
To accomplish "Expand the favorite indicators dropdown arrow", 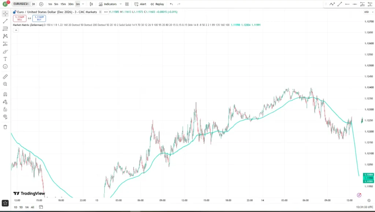I will point(120,4).
